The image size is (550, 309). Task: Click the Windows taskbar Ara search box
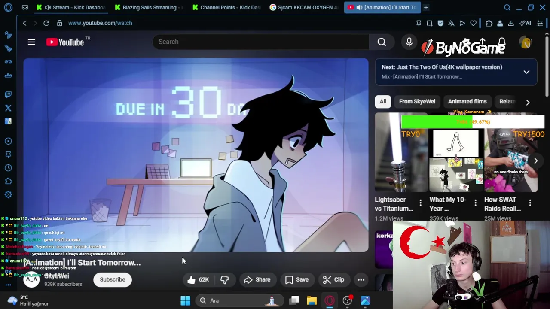click(240, 300)
